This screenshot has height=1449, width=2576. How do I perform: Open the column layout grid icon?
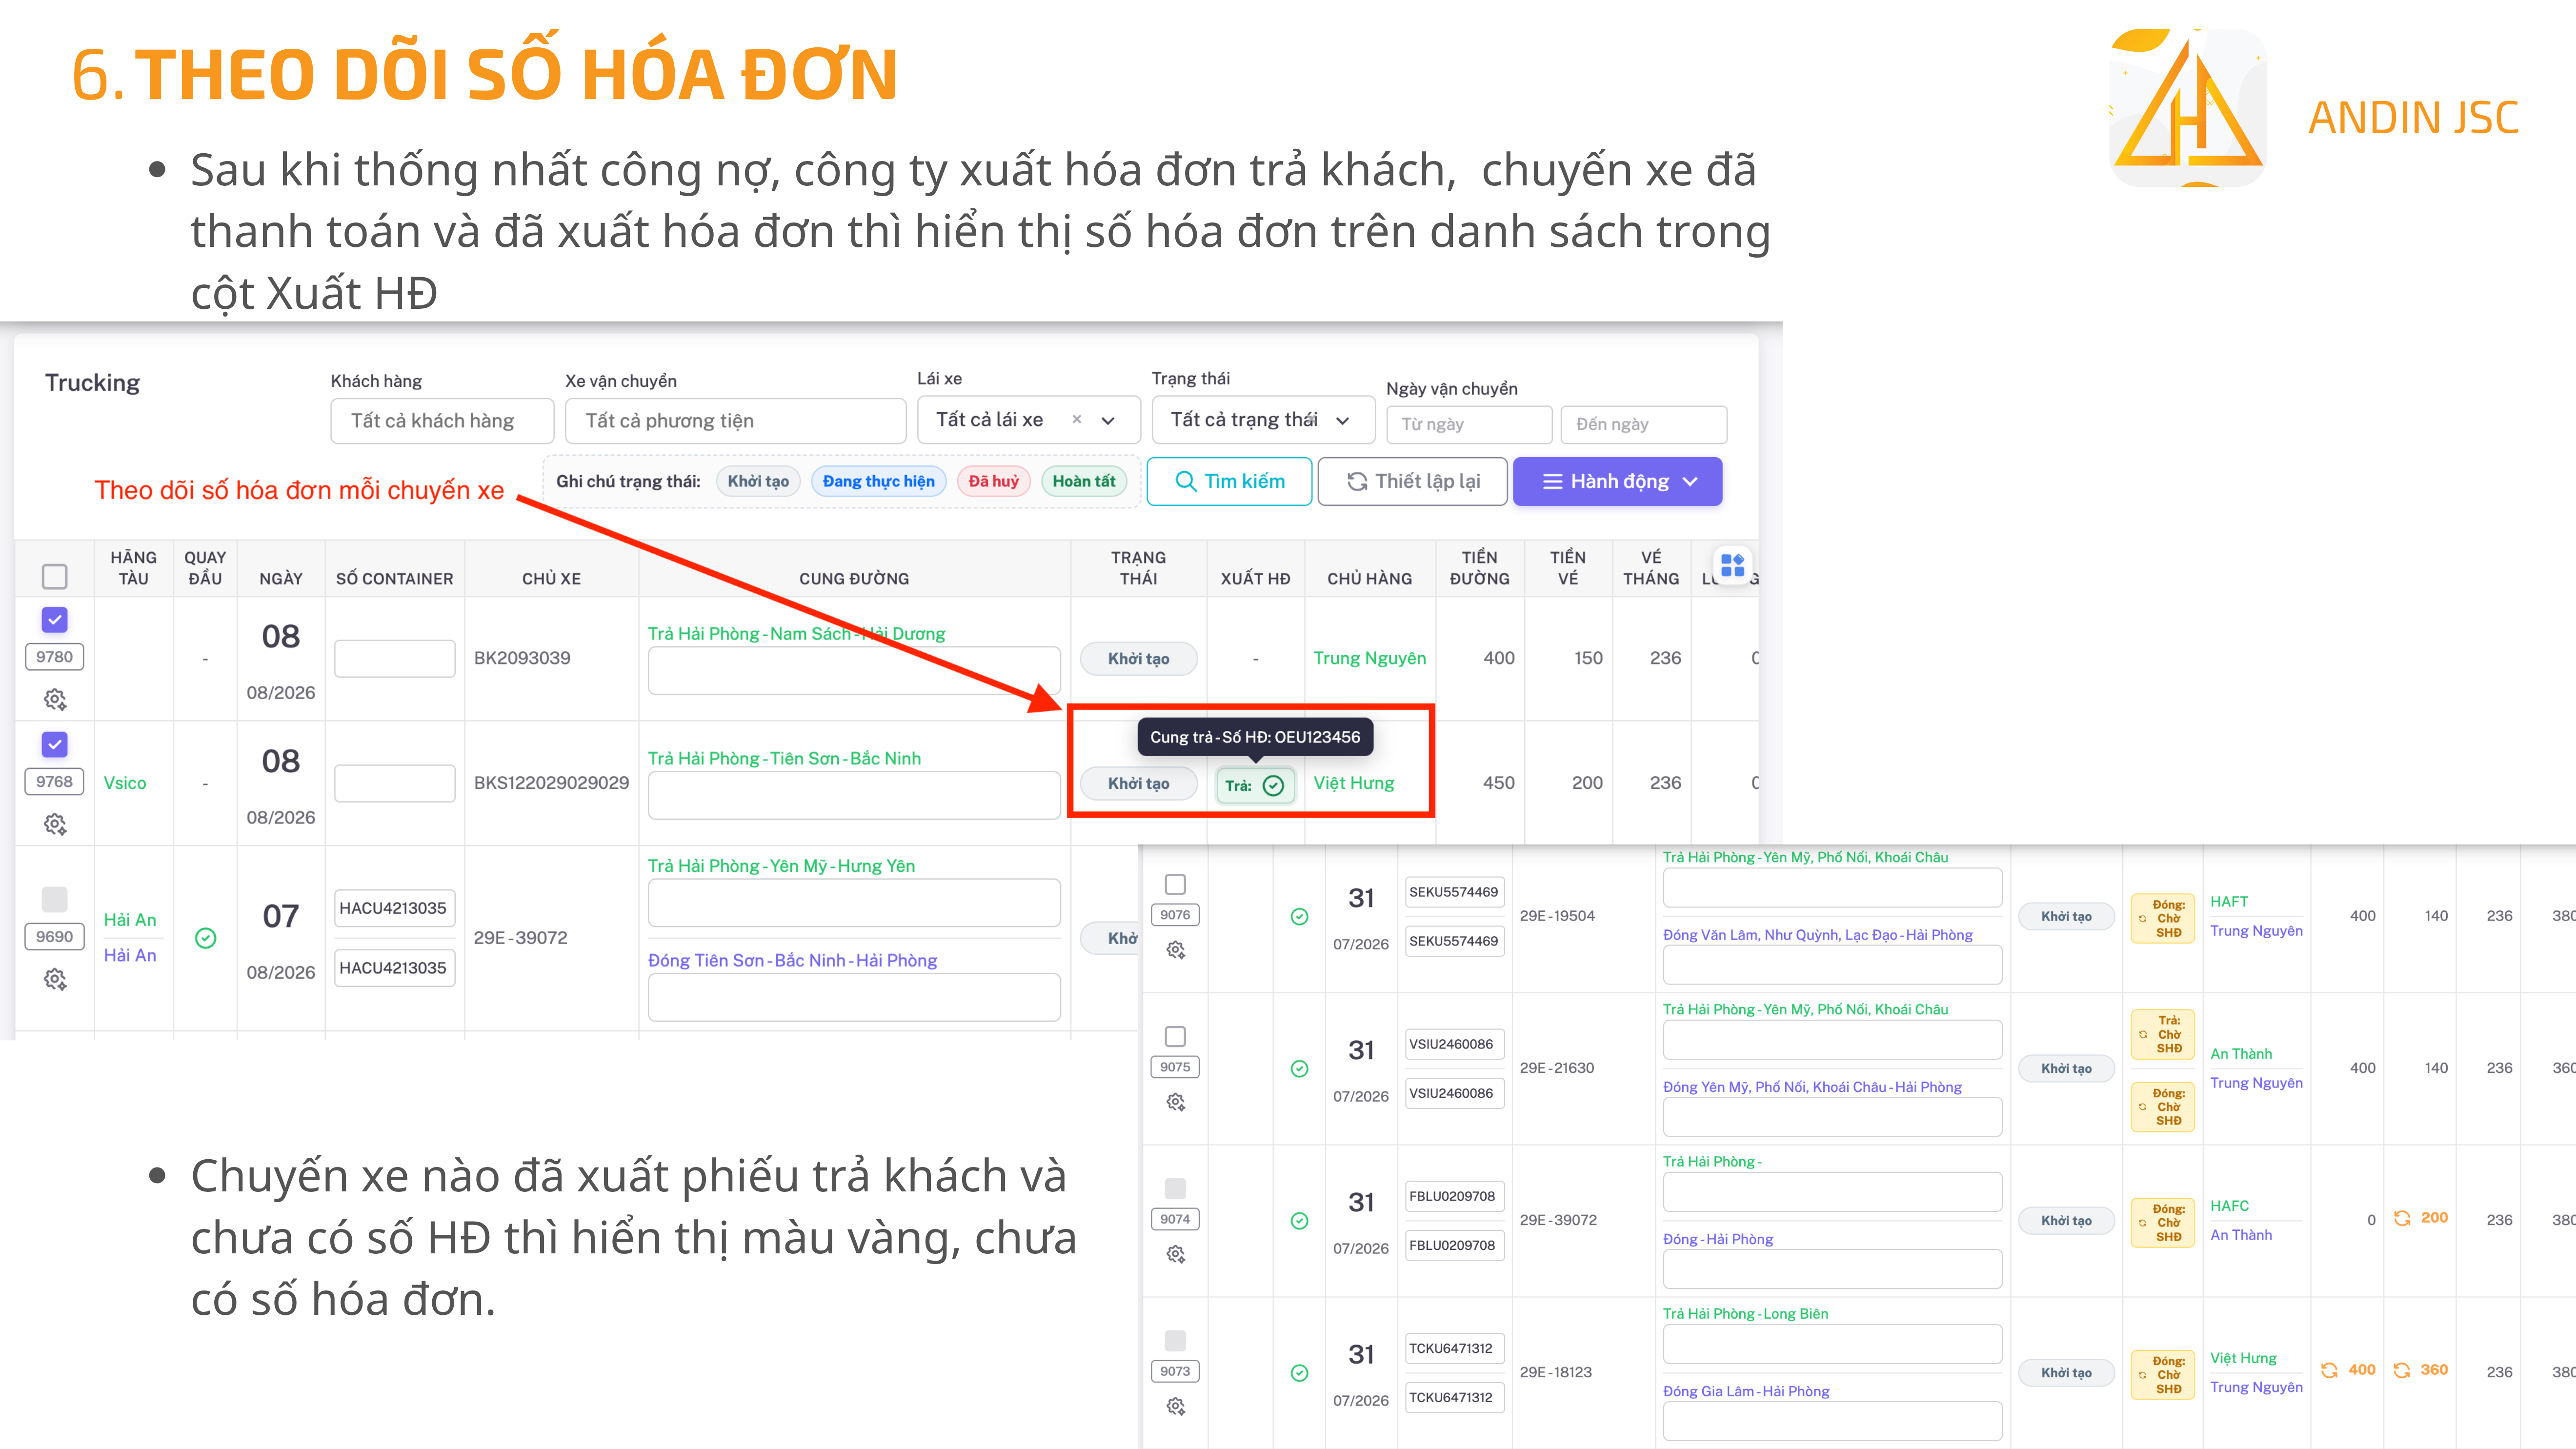tap(1733, 565)
